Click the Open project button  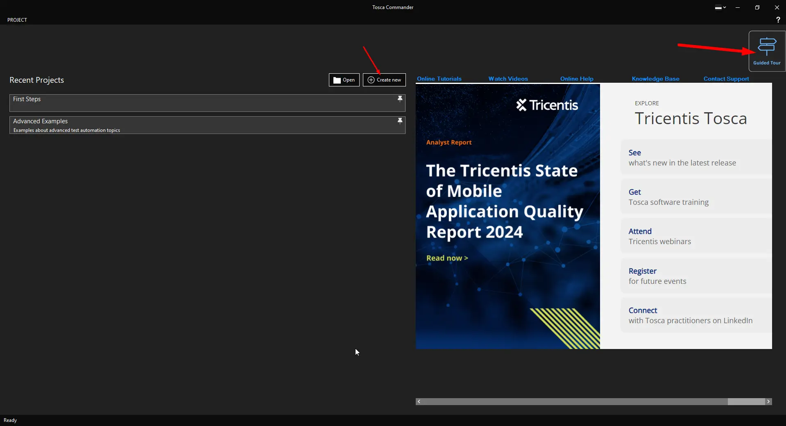pyautogui.click(x=344, y=80)
